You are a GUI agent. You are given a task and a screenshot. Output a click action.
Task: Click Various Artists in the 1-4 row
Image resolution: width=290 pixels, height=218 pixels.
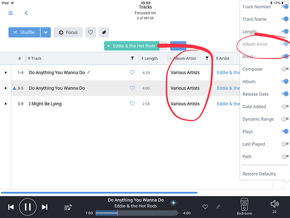(x=185, y=72)
